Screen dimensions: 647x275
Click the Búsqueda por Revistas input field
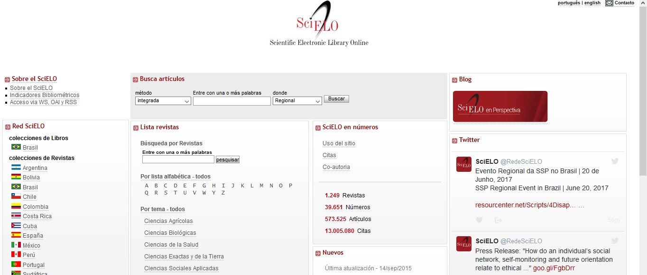coord(178,160)
